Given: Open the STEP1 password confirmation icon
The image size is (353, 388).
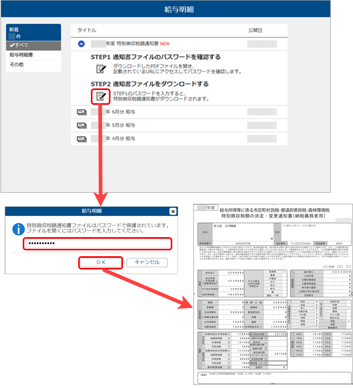Looking at the screenshot, I should pos(101,69).
